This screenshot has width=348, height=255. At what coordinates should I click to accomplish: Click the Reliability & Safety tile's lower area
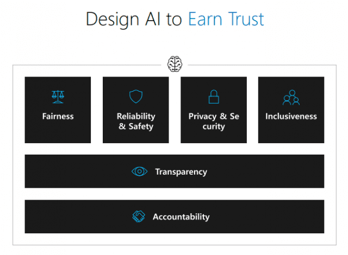(136, 137)
